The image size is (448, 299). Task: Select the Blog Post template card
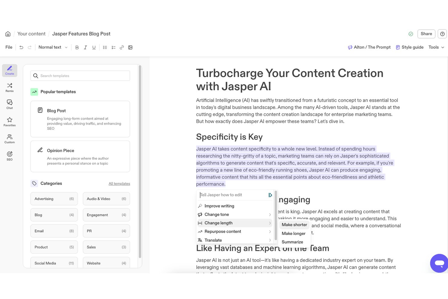coord(80,119)
